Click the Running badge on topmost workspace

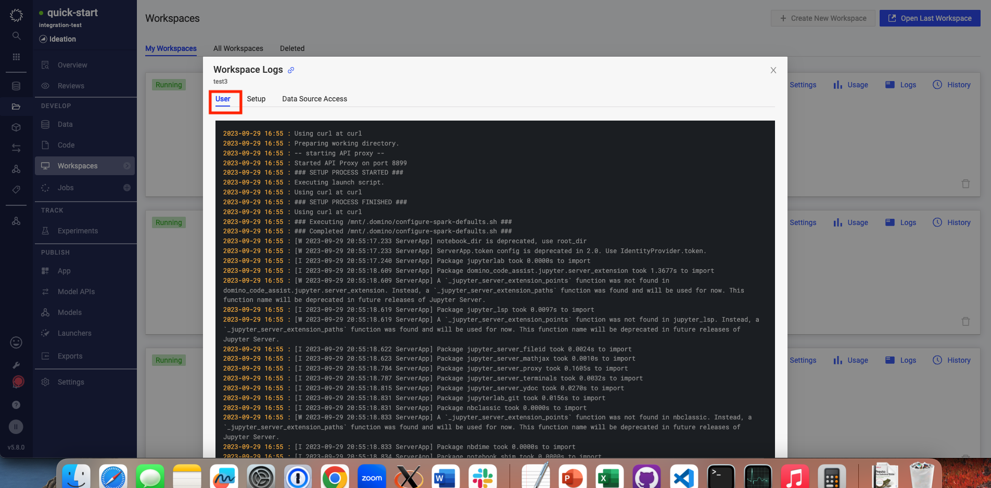[169, 85]
